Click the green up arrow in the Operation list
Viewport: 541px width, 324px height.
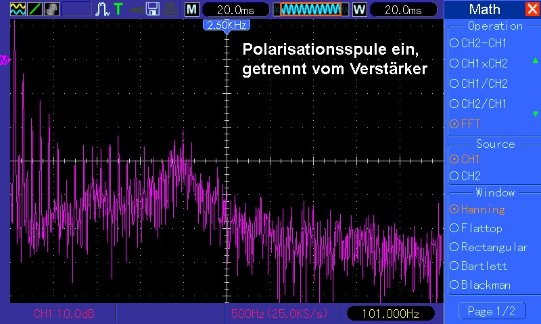[535, 61]
